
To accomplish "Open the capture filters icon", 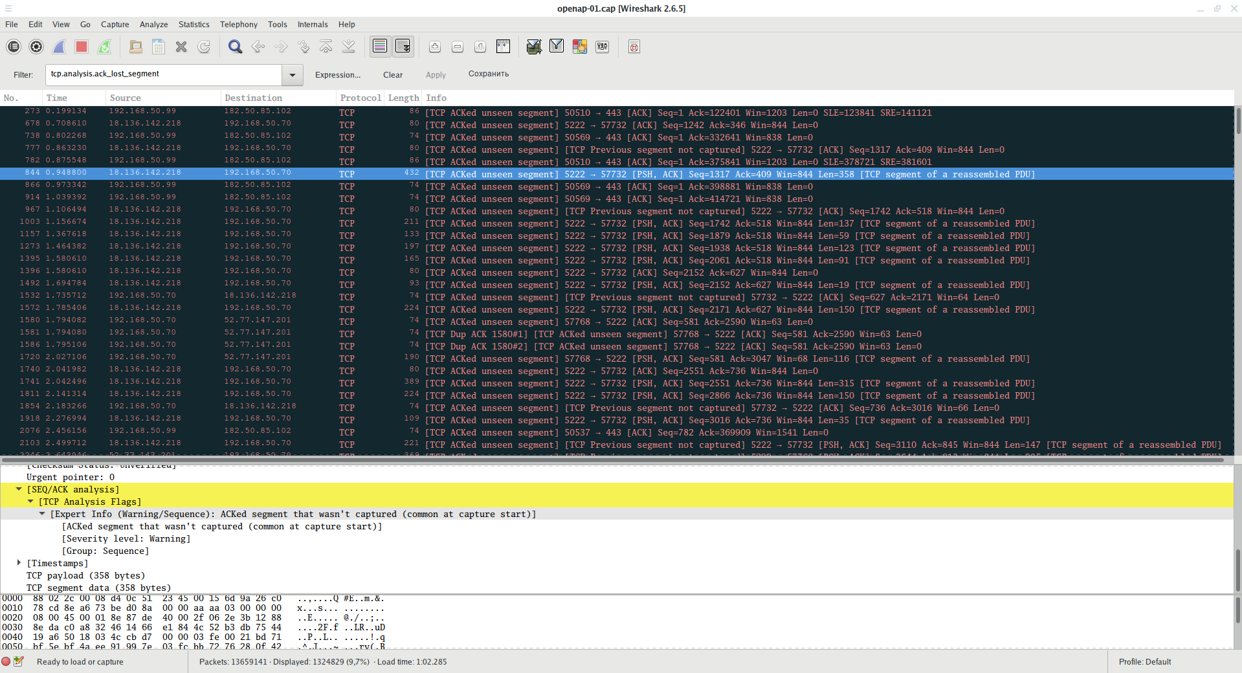I will (534, 47).
